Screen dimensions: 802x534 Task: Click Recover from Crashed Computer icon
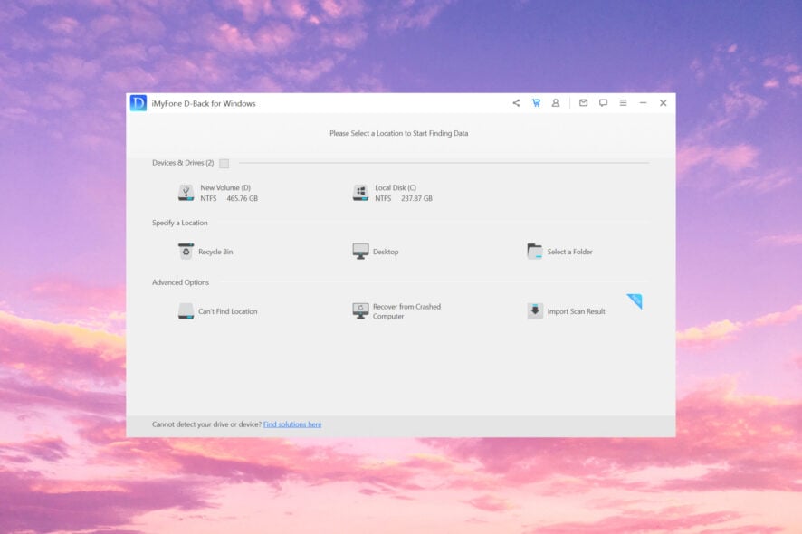360,311
